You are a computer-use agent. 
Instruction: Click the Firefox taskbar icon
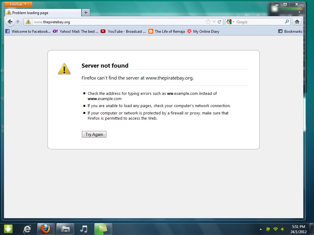pyautogui.click(x=45, y=229)
